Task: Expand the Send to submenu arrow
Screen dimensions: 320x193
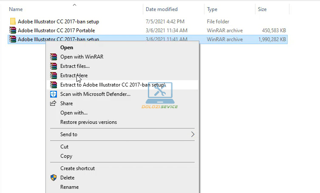Action: [x=192, y=134]
